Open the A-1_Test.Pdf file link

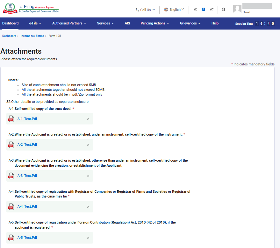click(x=27, y=119)
